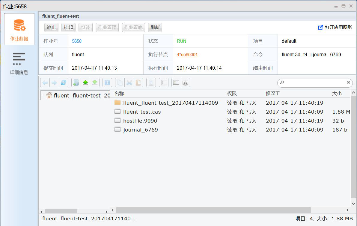Reload the file list with the refresh arrows icon
357x226 pixels.
[64, 83]
